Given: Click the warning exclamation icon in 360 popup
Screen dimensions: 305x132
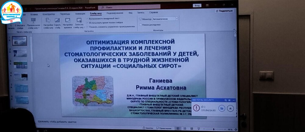Looking at the screenshot, I should [x=196, y=108].
